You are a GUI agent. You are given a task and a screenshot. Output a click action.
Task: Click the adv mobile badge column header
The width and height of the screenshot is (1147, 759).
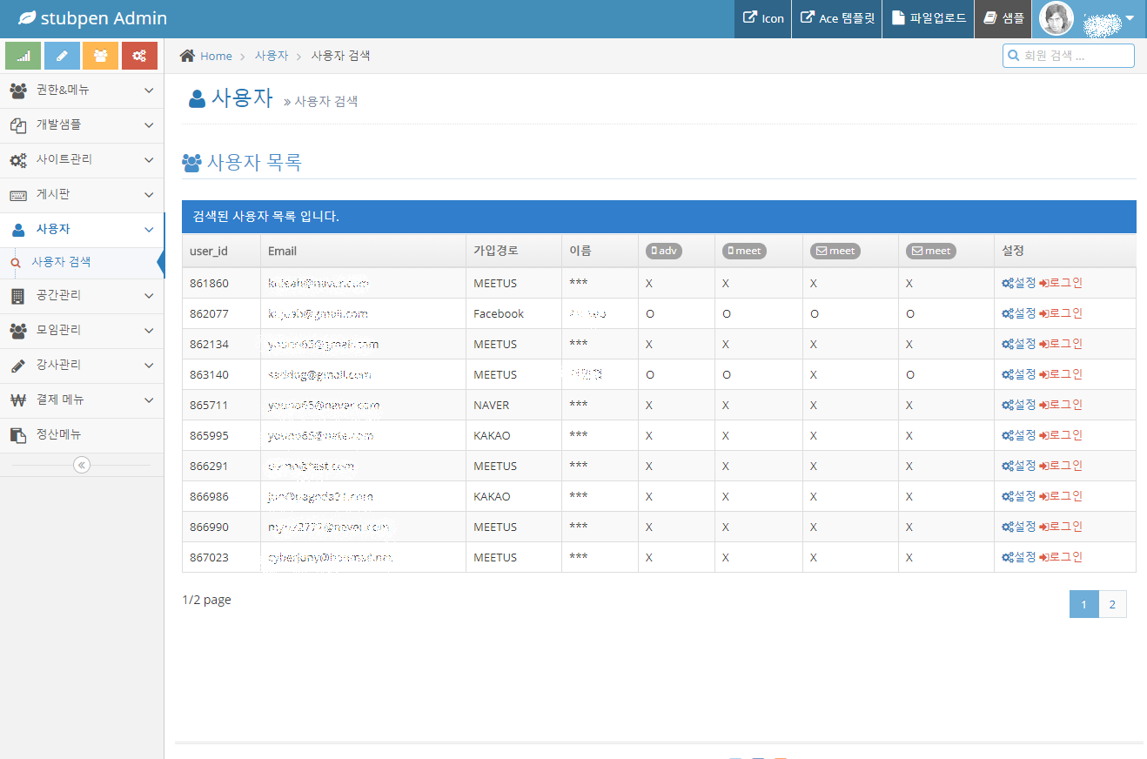(664, 251)
